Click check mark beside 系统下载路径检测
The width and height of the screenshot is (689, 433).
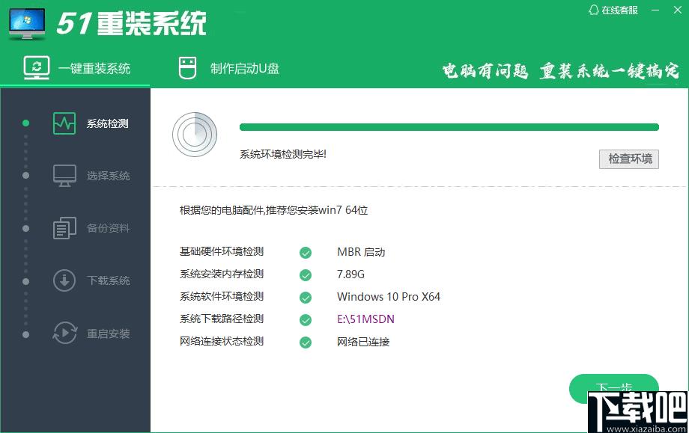[x=306, y=320]
